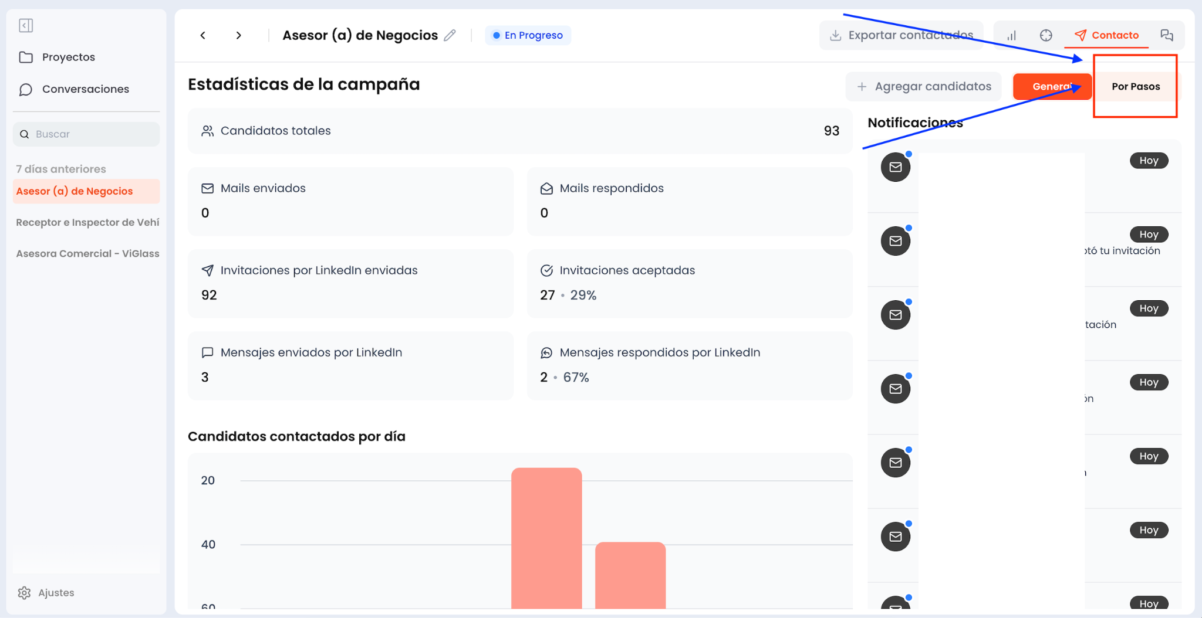Select Asesor (a) de Negocios project
The width and height of the screenshot is (1202, 618).
tap(86, 191)
